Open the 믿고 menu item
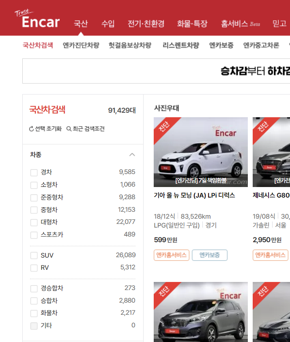The image size is (290, 342). click(279, 24)
